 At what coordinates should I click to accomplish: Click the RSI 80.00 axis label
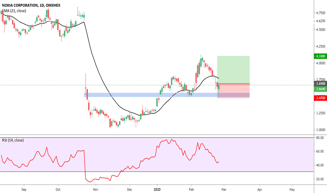(x=320, y=138)
